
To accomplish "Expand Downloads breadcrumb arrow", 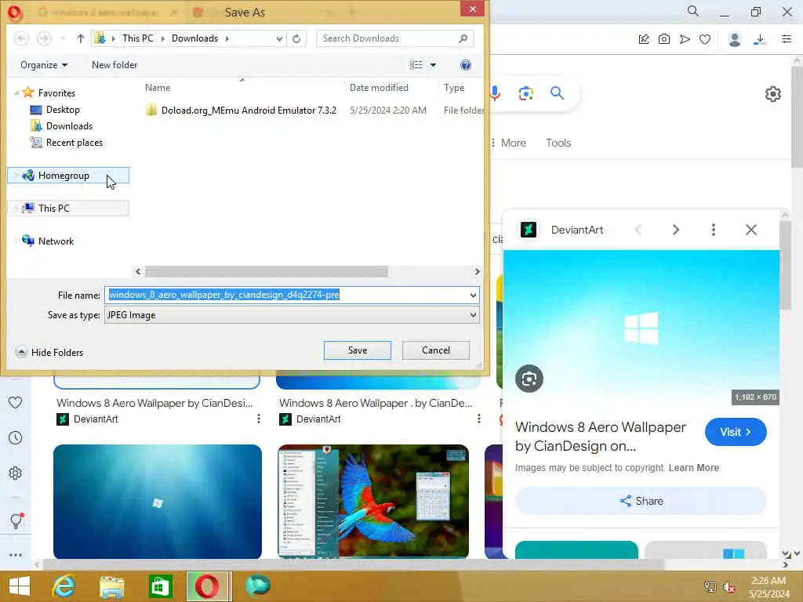I will tap(227, 38).
